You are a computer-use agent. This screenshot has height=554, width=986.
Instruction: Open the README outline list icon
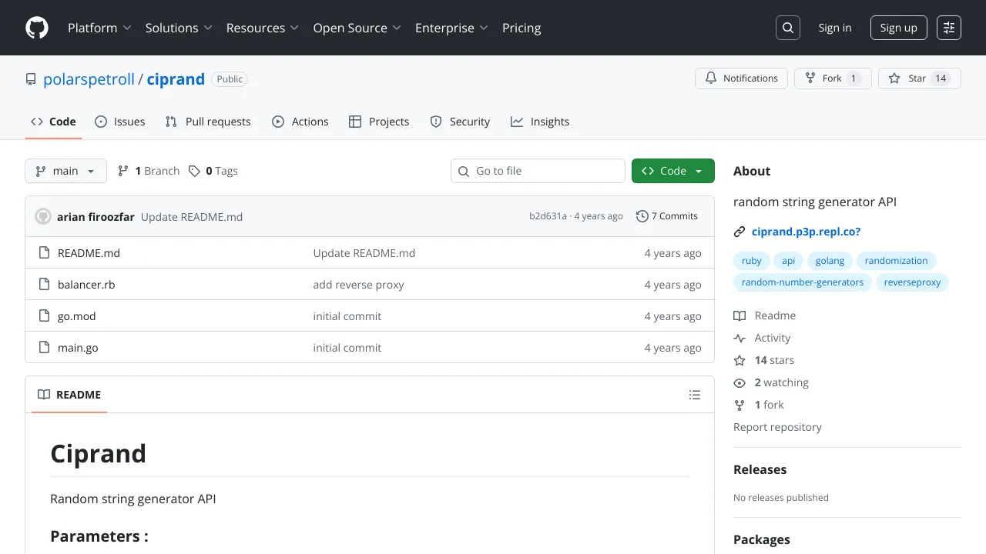[x=695, y=395]
